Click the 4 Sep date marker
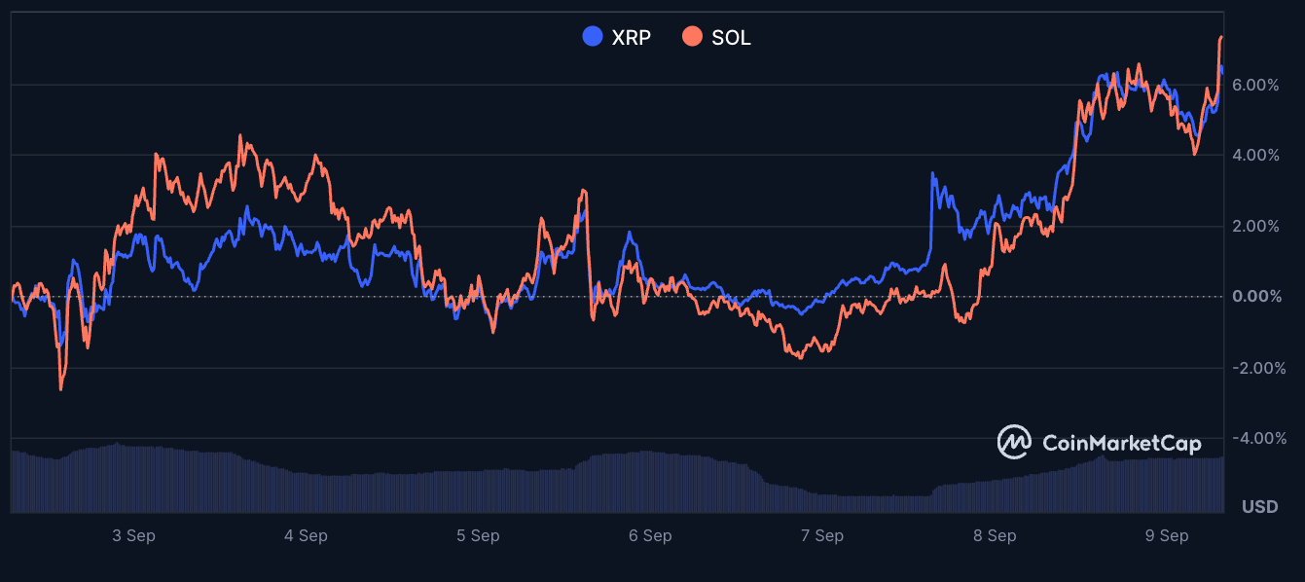The image size is (1305, 582). (x=306, y=536)
